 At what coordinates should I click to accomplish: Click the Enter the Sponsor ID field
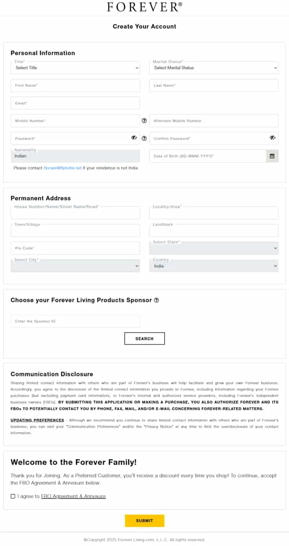coord(75,321)
